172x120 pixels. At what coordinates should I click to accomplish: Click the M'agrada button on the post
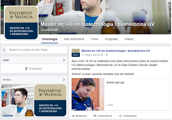click(79, 116)
